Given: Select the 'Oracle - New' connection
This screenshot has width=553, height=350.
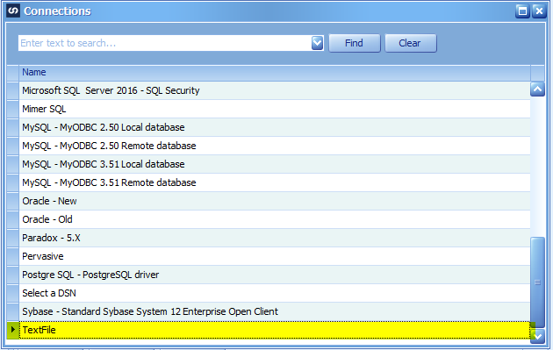Looking at the screenshot, I should pyautogui.click(x=275, y=201).
